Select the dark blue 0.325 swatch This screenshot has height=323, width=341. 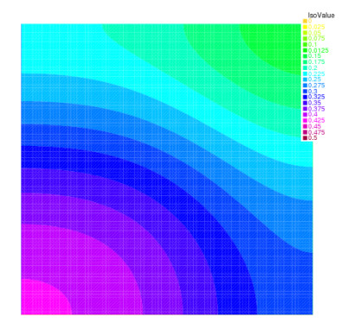305,97
